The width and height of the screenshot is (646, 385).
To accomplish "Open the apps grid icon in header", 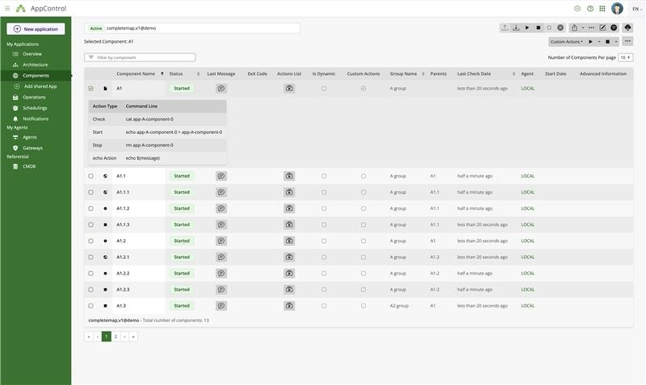I will coord(602,8).
